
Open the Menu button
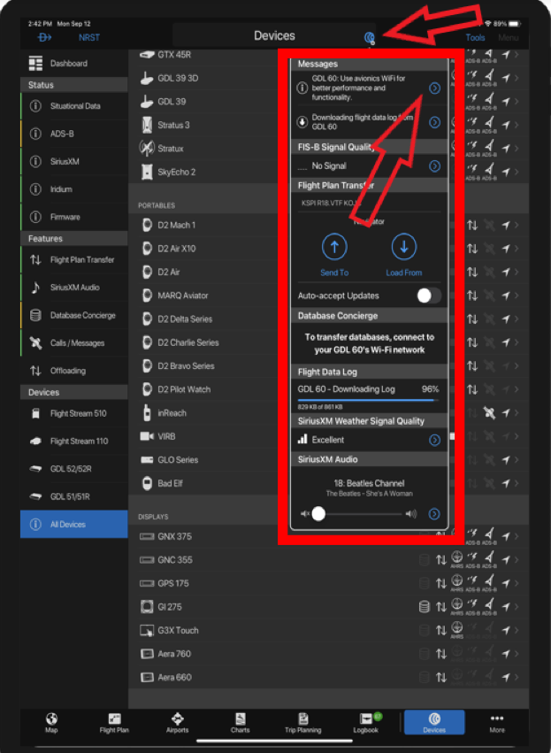(x=509, y=37)
